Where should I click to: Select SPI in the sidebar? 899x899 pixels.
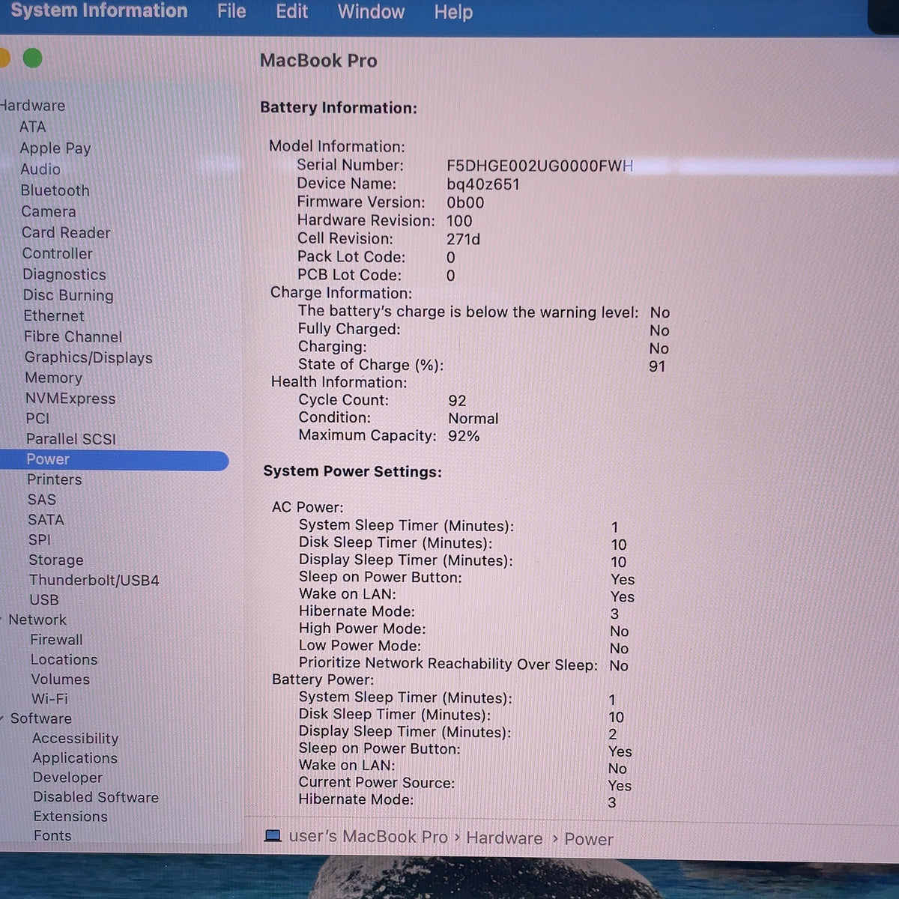(x=40, y=539)
